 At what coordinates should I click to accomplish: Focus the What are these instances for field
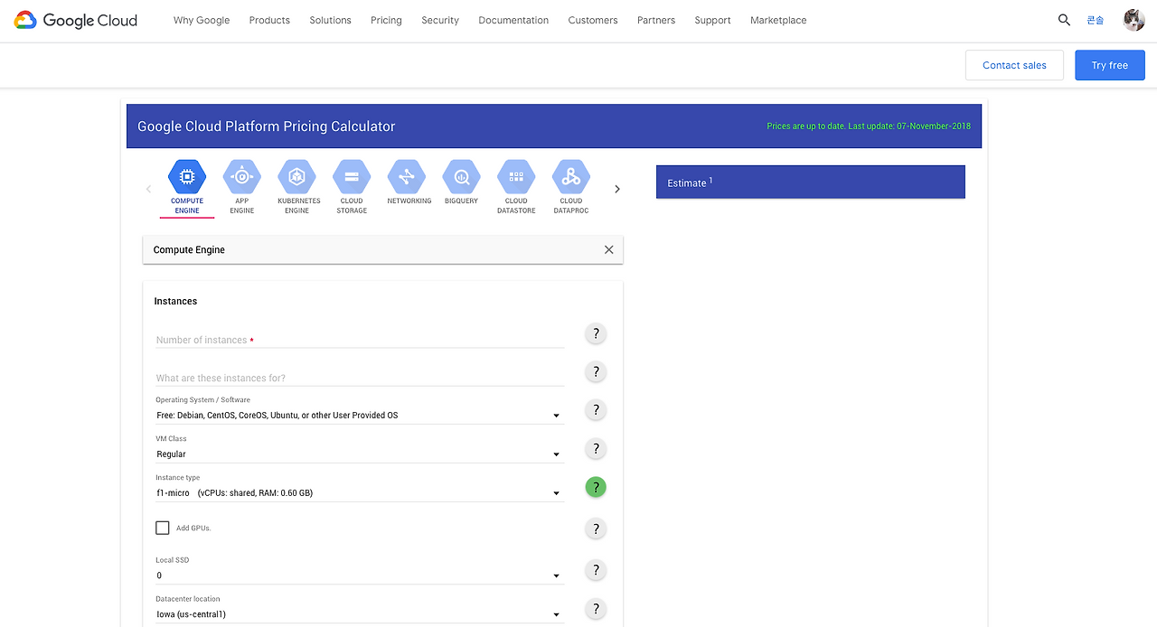pos(360,378)
